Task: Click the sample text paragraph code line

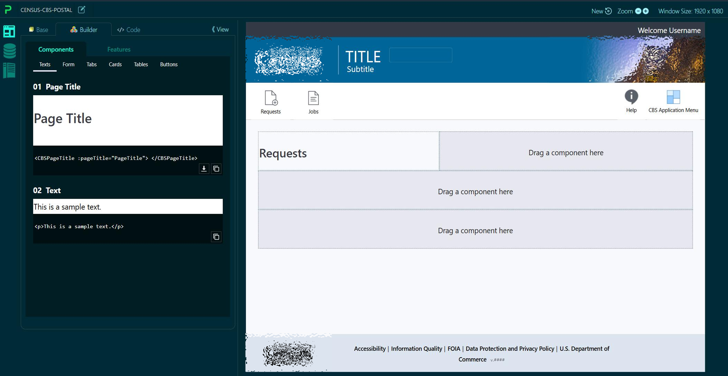Action: 79,226
